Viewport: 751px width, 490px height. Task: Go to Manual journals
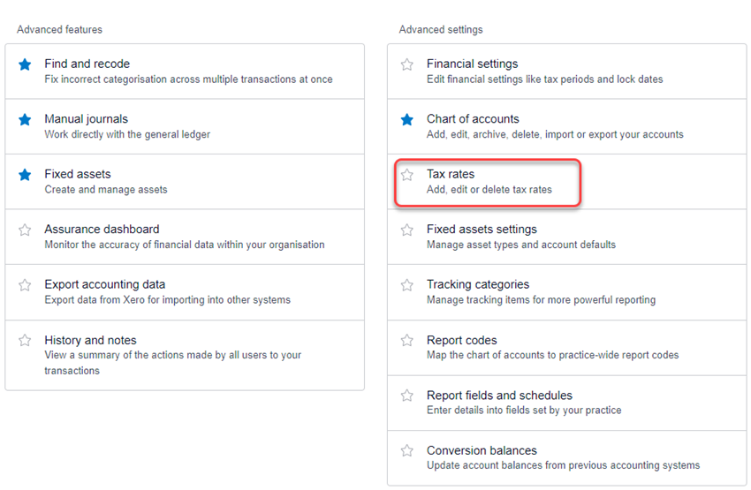(185, 127)
